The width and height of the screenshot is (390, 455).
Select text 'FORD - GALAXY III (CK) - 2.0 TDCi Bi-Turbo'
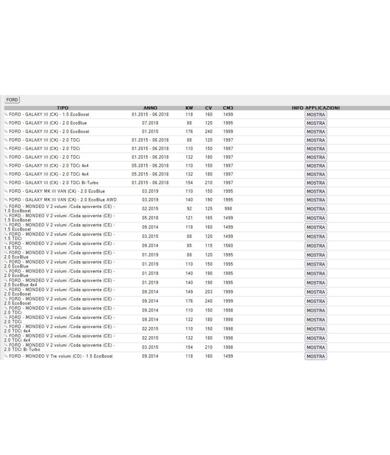[54, 183]
